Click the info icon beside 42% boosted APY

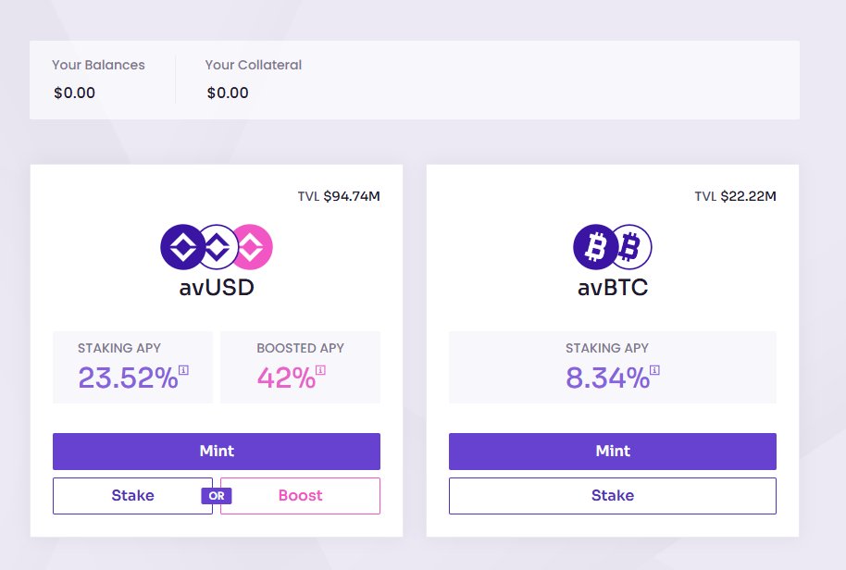(x=320, y=370)
